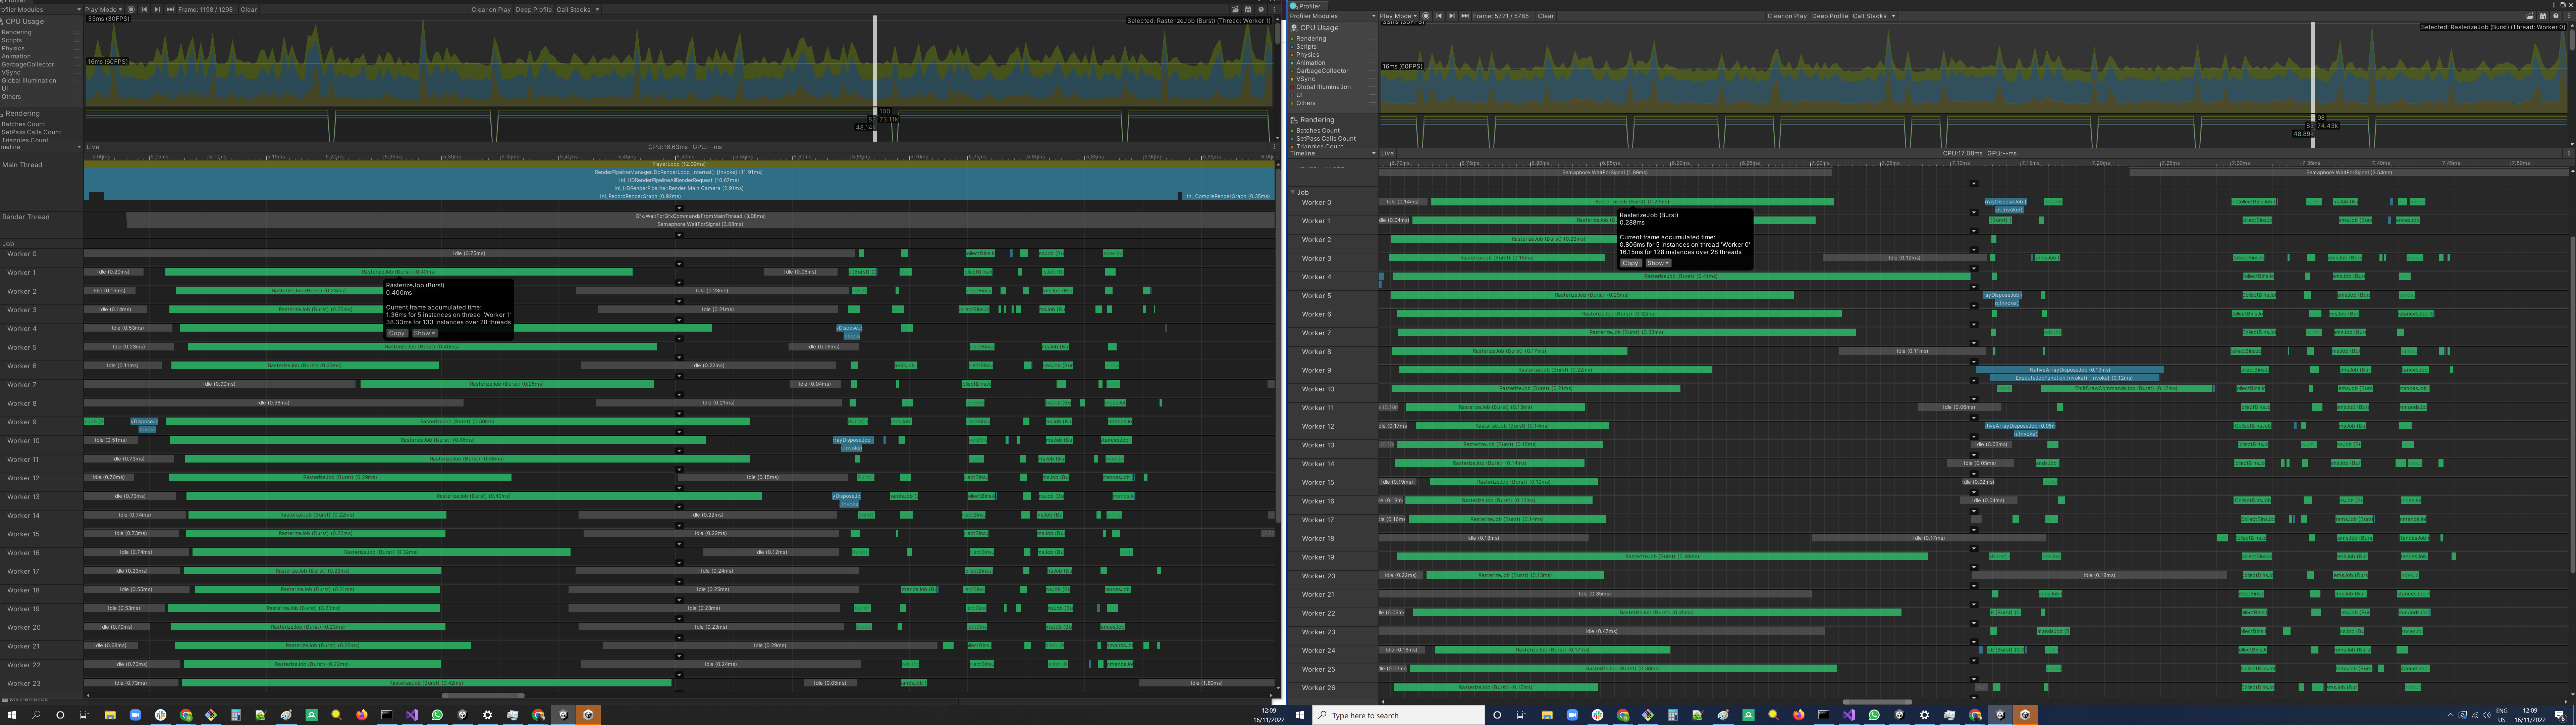This screenshot has width=2576, height=725.
Task: Go to previous frame in right Profiler
Action: click(1439, 16)
